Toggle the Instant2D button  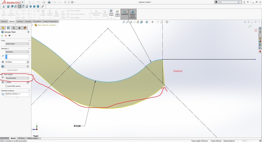tap(124, 14)
